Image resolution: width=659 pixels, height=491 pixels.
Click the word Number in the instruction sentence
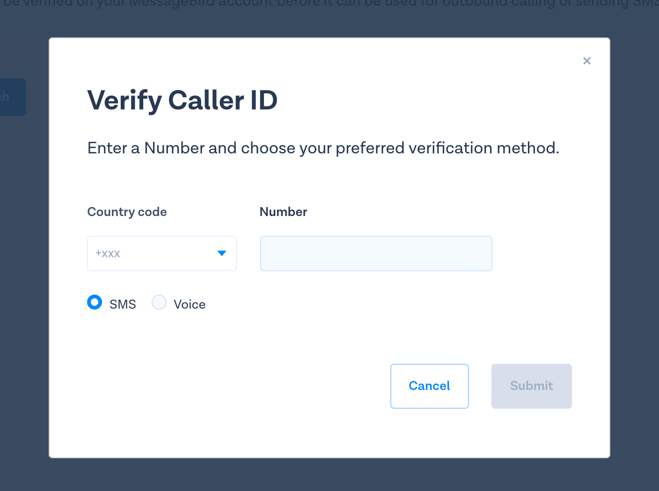[174, 148]
